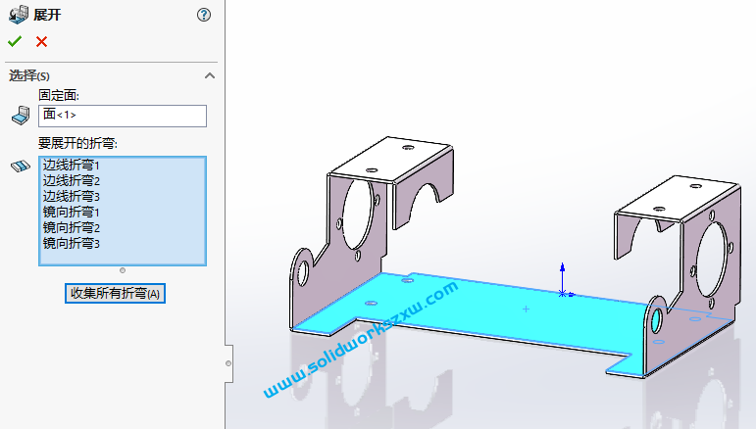Click the 收集所有折弯(A) button
Screen dimensions: 756x429
(x=116, y=293)
